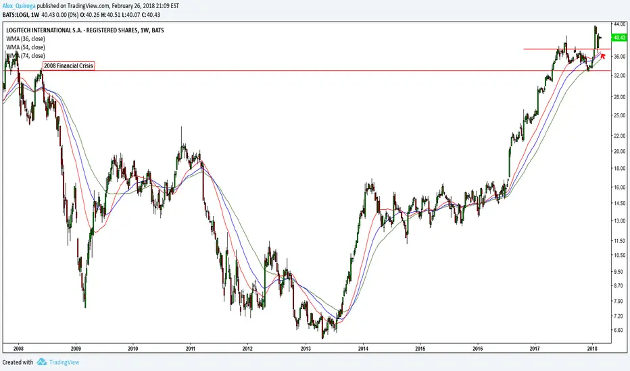Click the 2017 label on time axis
Viewport: 630px width, 371px height.
[x=535, y=349]
